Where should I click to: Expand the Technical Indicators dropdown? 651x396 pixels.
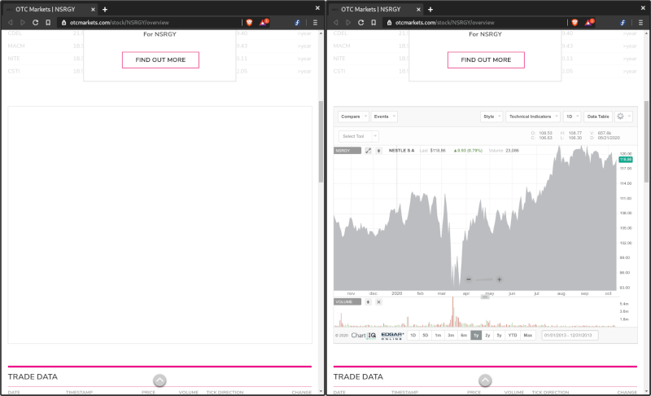pyautogui.click(x=533, y=117)
